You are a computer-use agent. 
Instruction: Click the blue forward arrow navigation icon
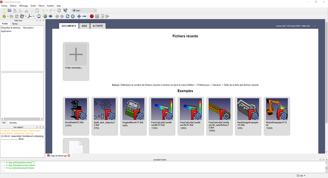coord(51,16)
